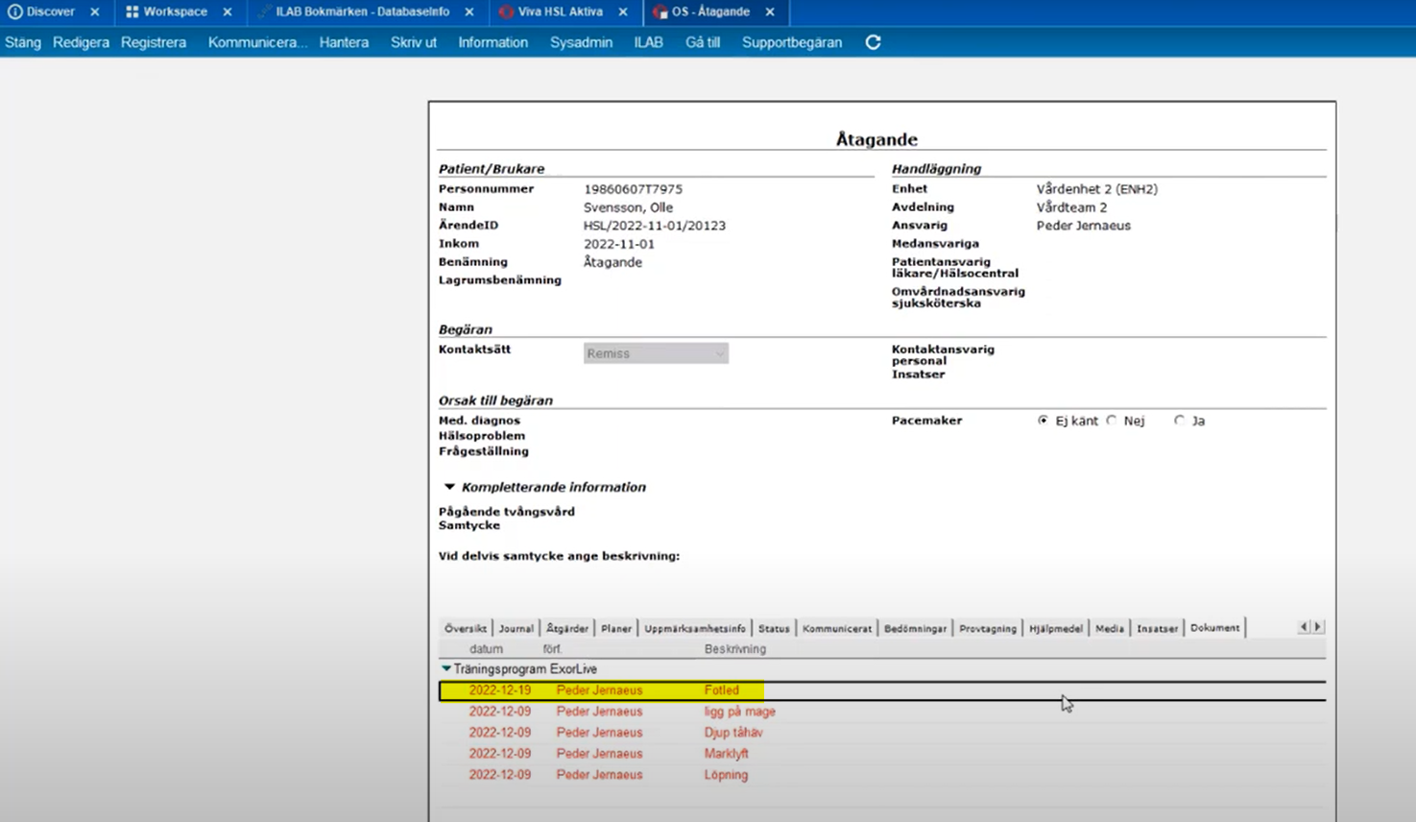Viewport: 1416px width, 822px height.
Task: Click the Beskrivning column header
Action: tap(735, 649)
